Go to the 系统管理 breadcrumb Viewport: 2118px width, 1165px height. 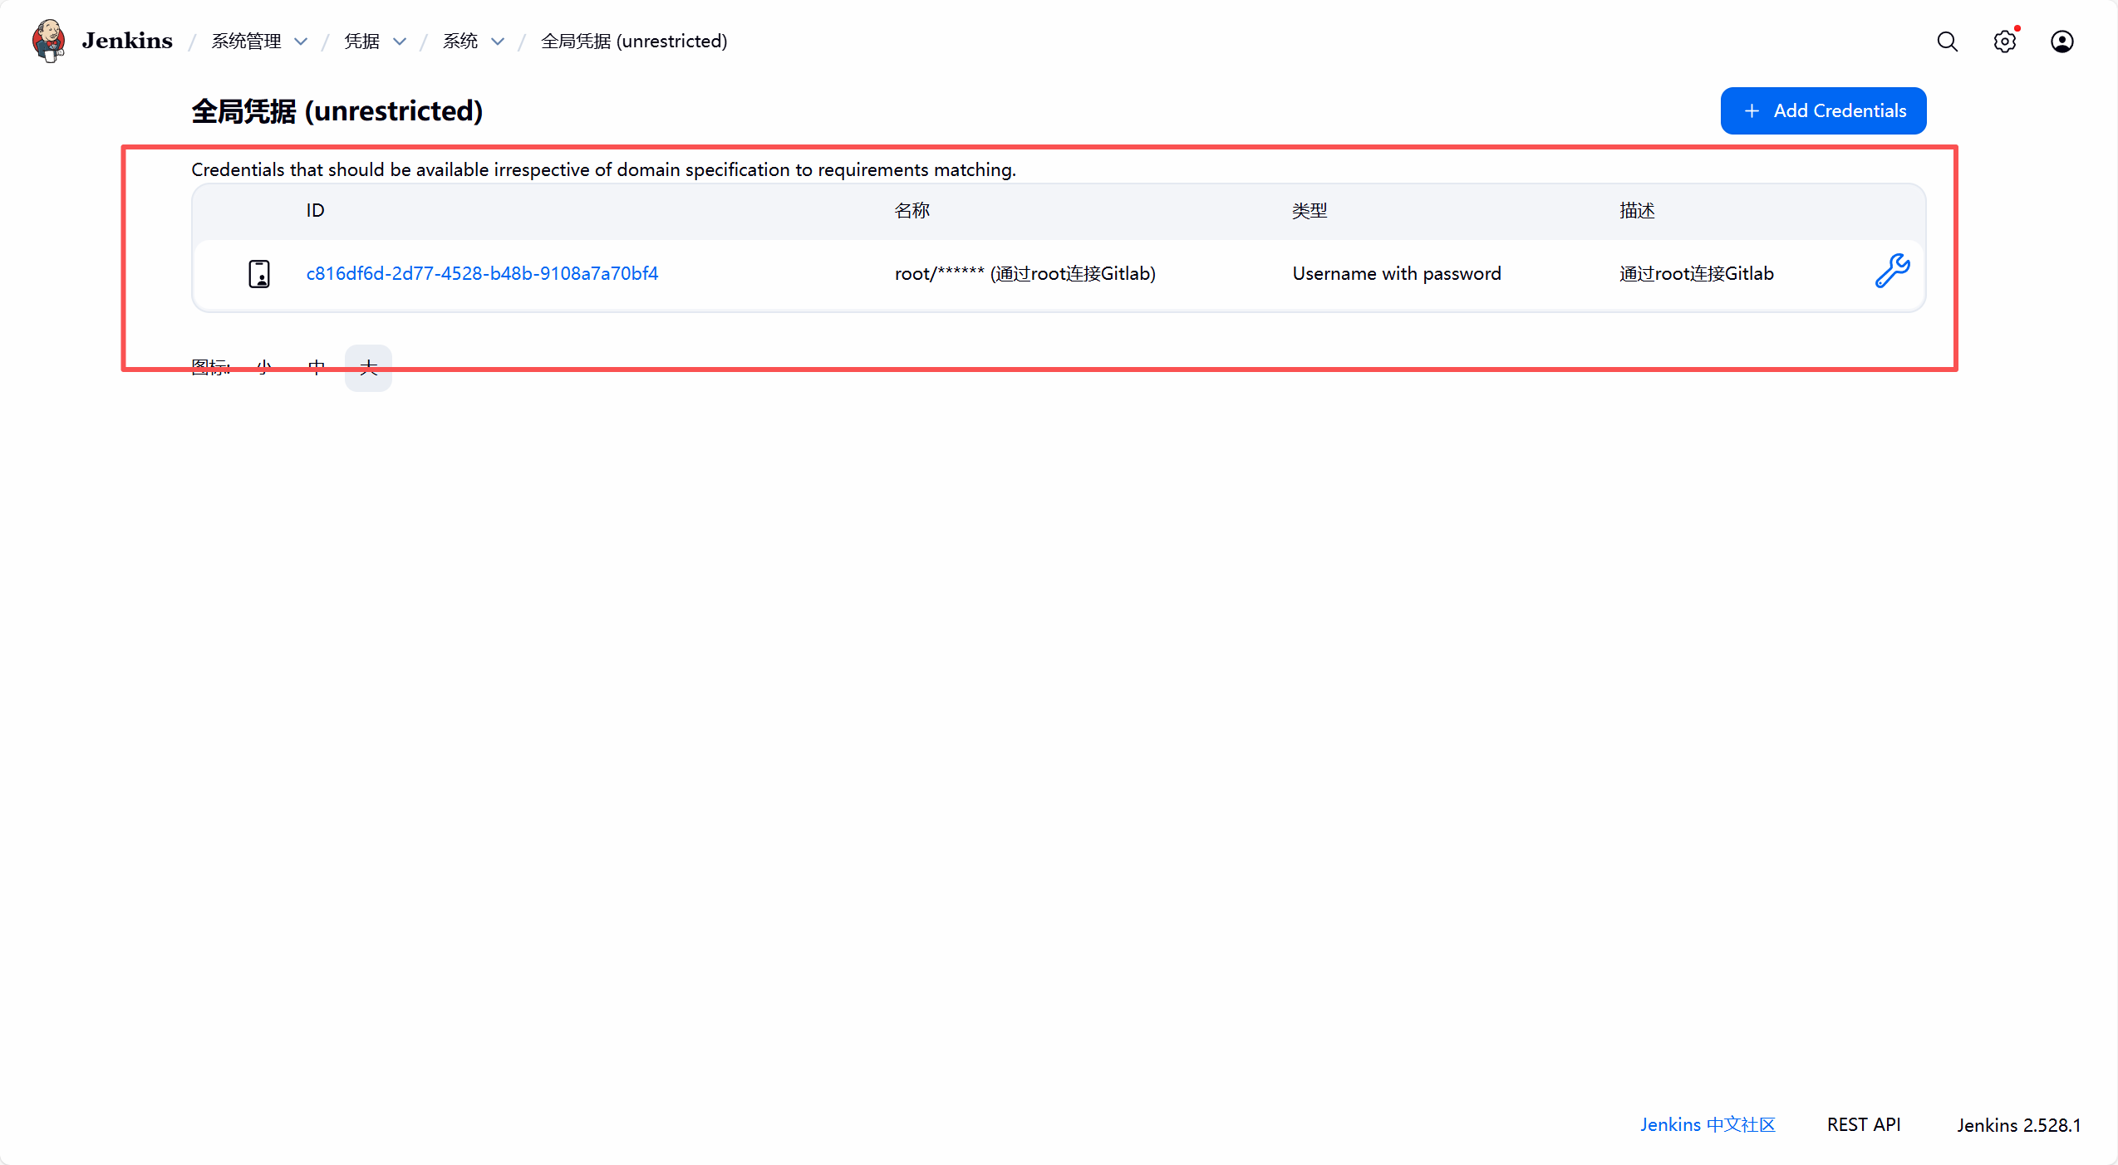246,42
